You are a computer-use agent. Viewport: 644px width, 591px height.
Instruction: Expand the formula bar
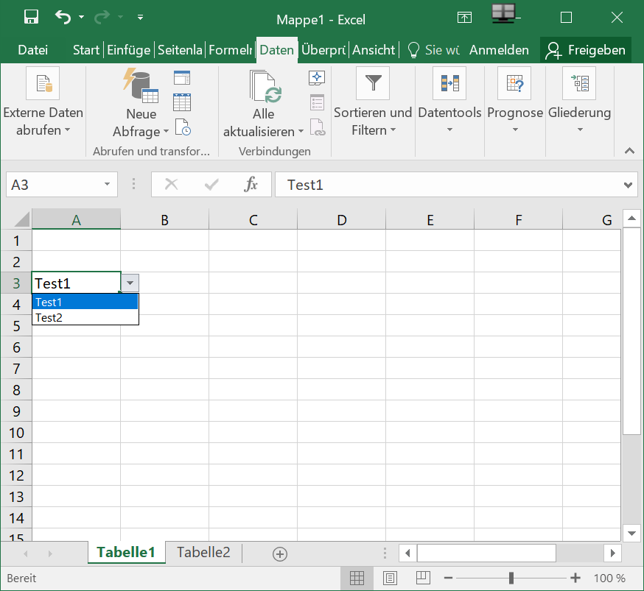[x=628, y=185]
